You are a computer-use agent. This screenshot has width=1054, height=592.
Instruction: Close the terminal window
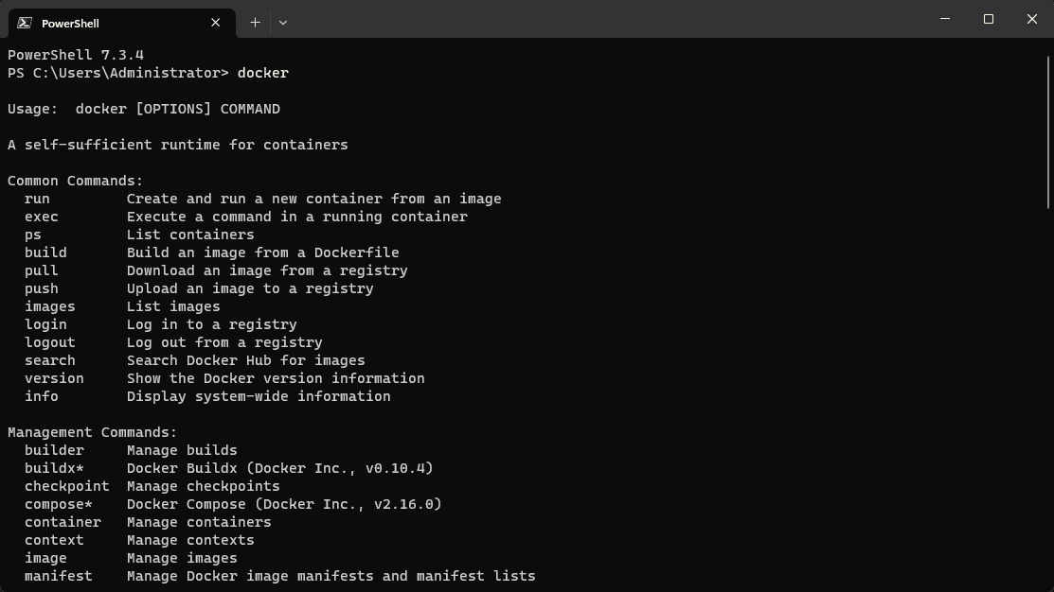pyautogui.click(x=1032, y=19)
